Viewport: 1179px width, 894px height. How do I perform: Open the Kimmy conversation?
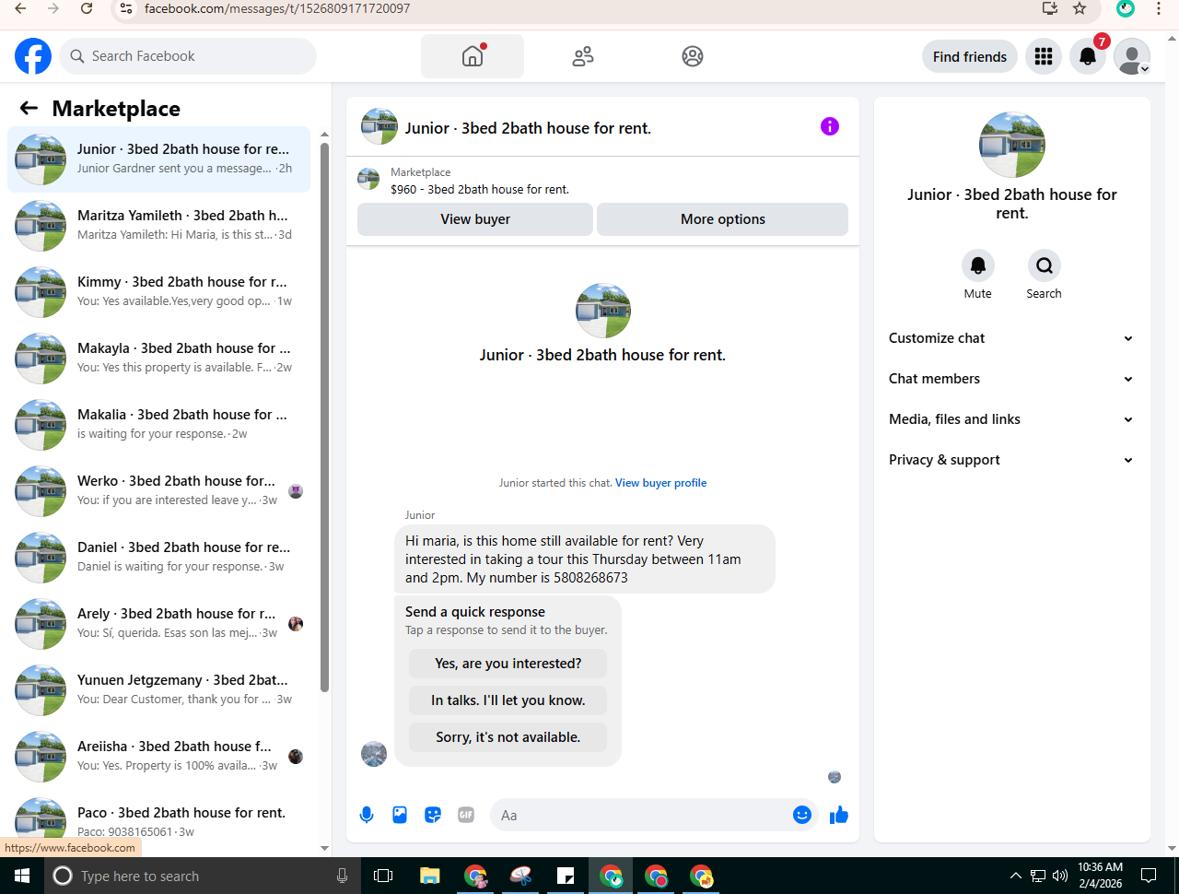pos(158,292)
